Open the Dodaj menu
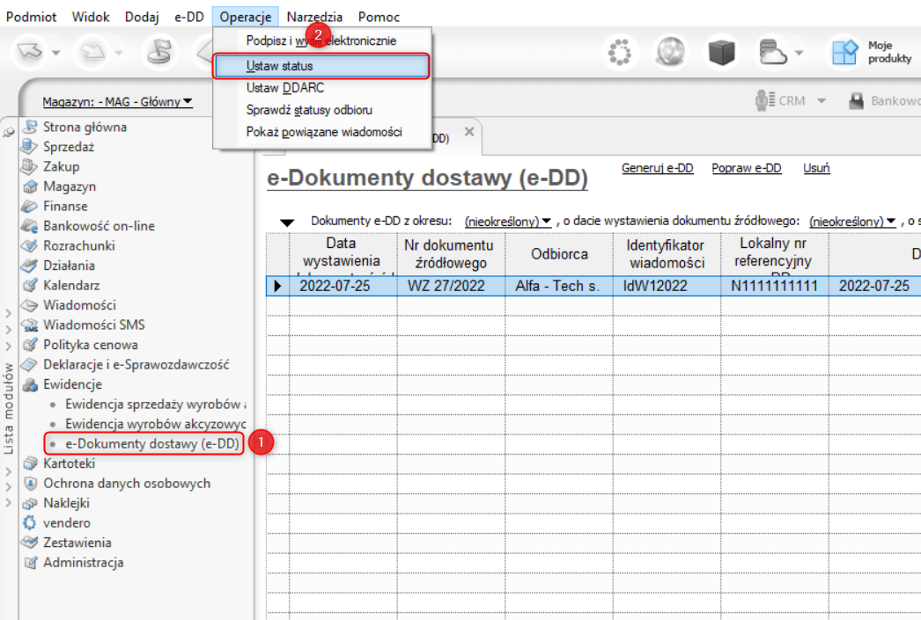The image size is (921, 620). coord(142,17)
